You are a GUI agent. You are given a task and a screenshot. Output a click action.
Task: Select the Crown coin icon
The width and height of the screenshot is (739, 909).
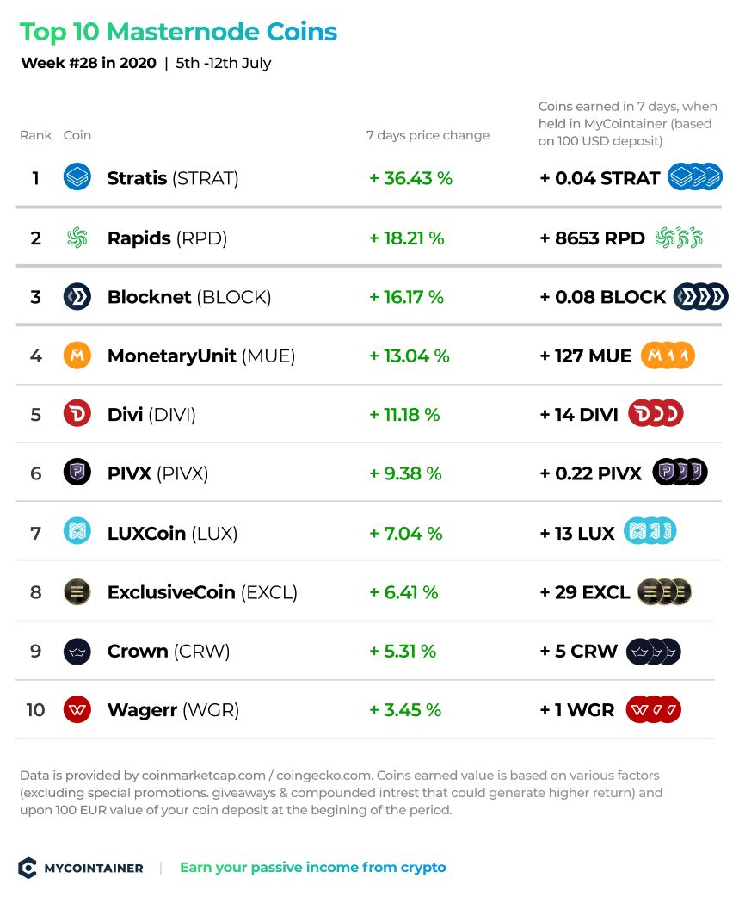[77, 652]
